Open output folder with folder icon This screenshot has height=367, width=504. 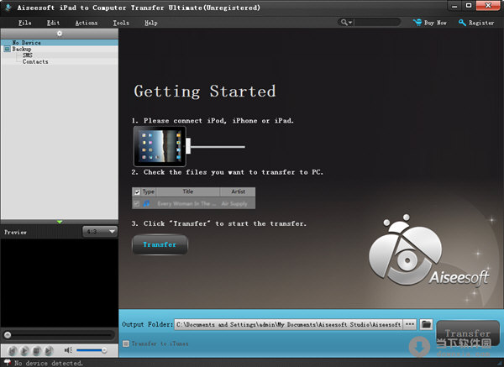coord(426,324)
